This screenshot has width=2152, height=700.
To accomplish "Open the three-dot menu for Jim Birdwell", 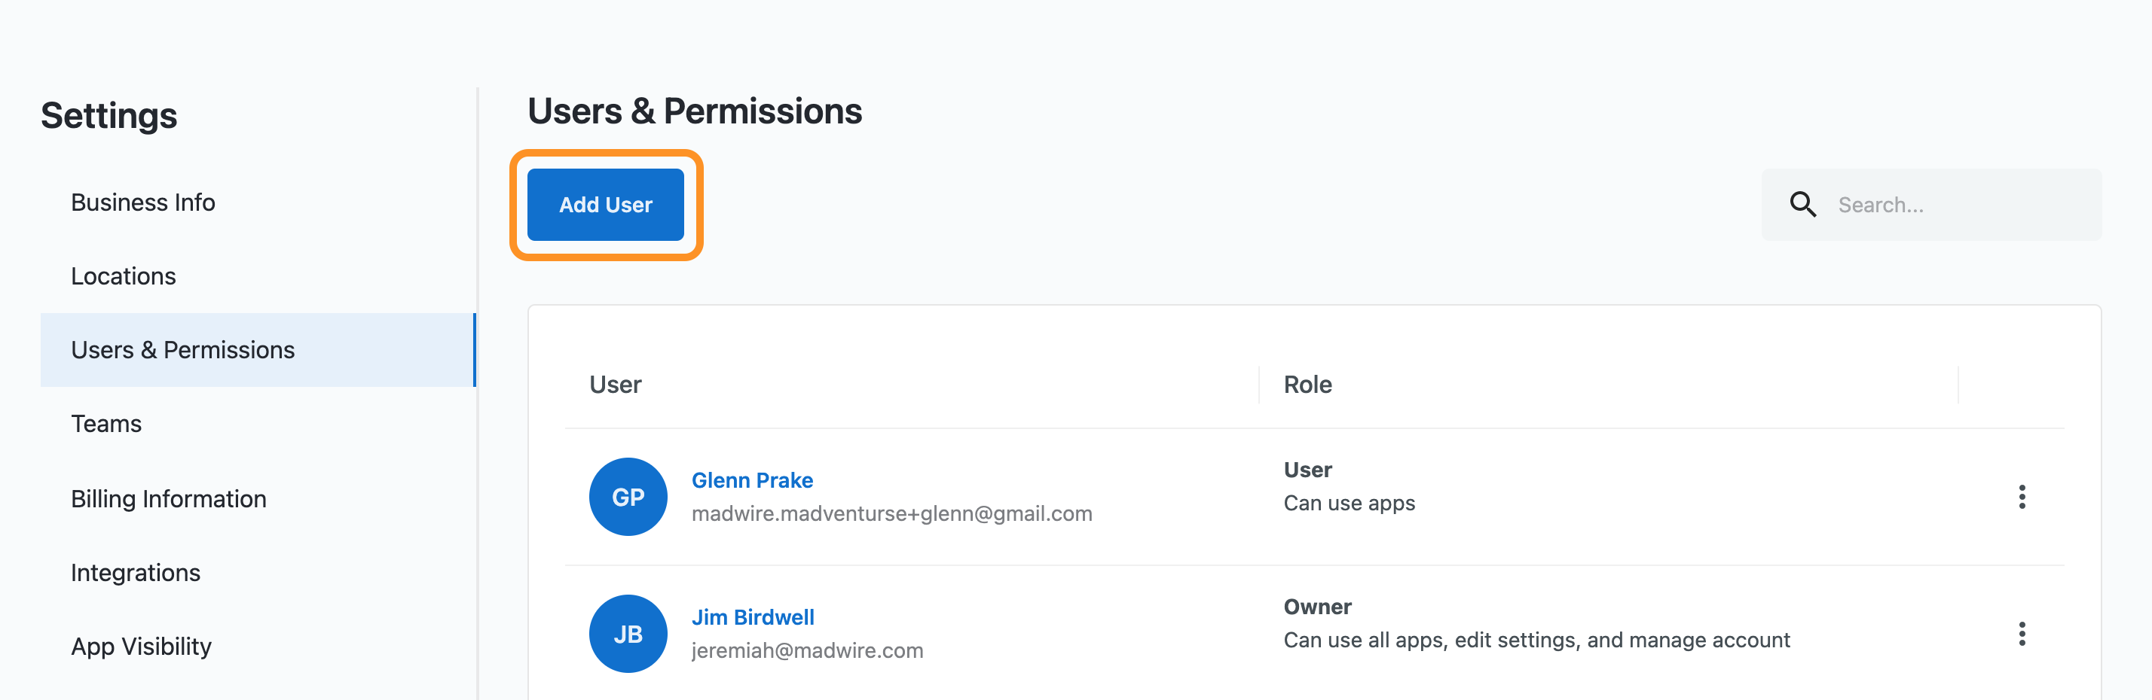I will 2021,633.
